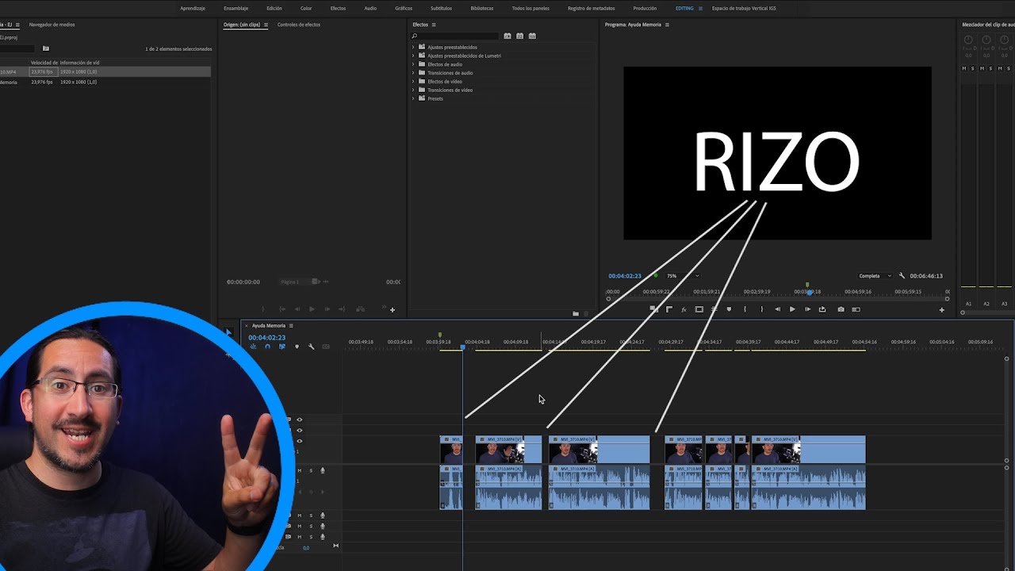Open Ayuda Memoria sequence panel menu
The height and width of the screenshot is (571, 1015).
point(291,325)
